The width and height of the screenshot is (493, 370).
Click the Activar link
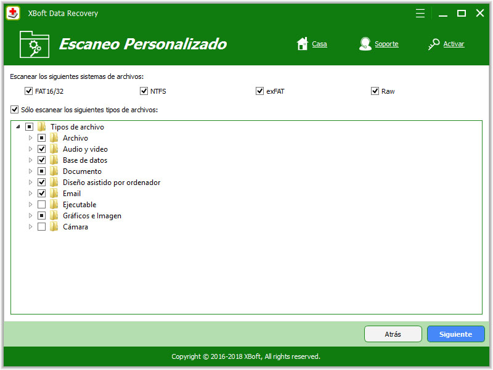[454, 44]
